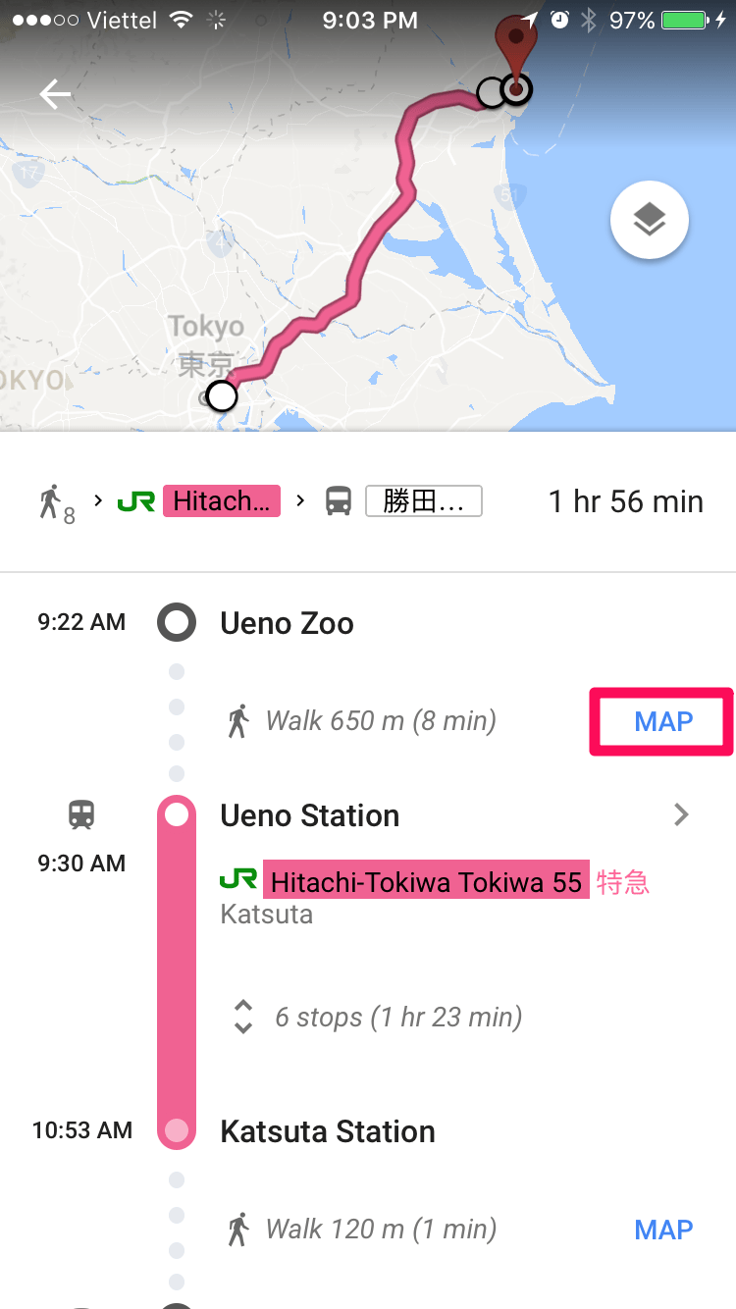Viewport: 736px width, 1309px height.
Task: Open Ueno Station details chevron
Action: click(682, 814)
